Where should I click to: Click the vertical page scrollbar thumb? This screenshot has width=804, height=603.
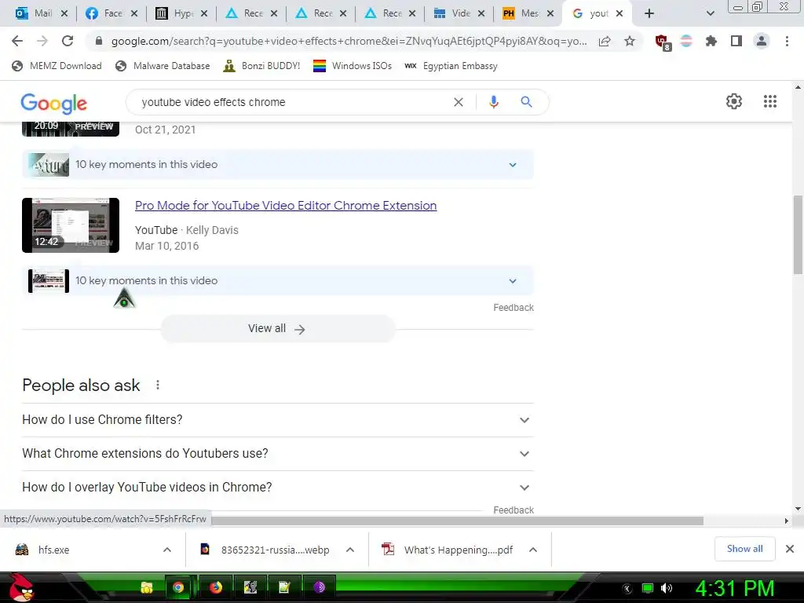point(798,234)
